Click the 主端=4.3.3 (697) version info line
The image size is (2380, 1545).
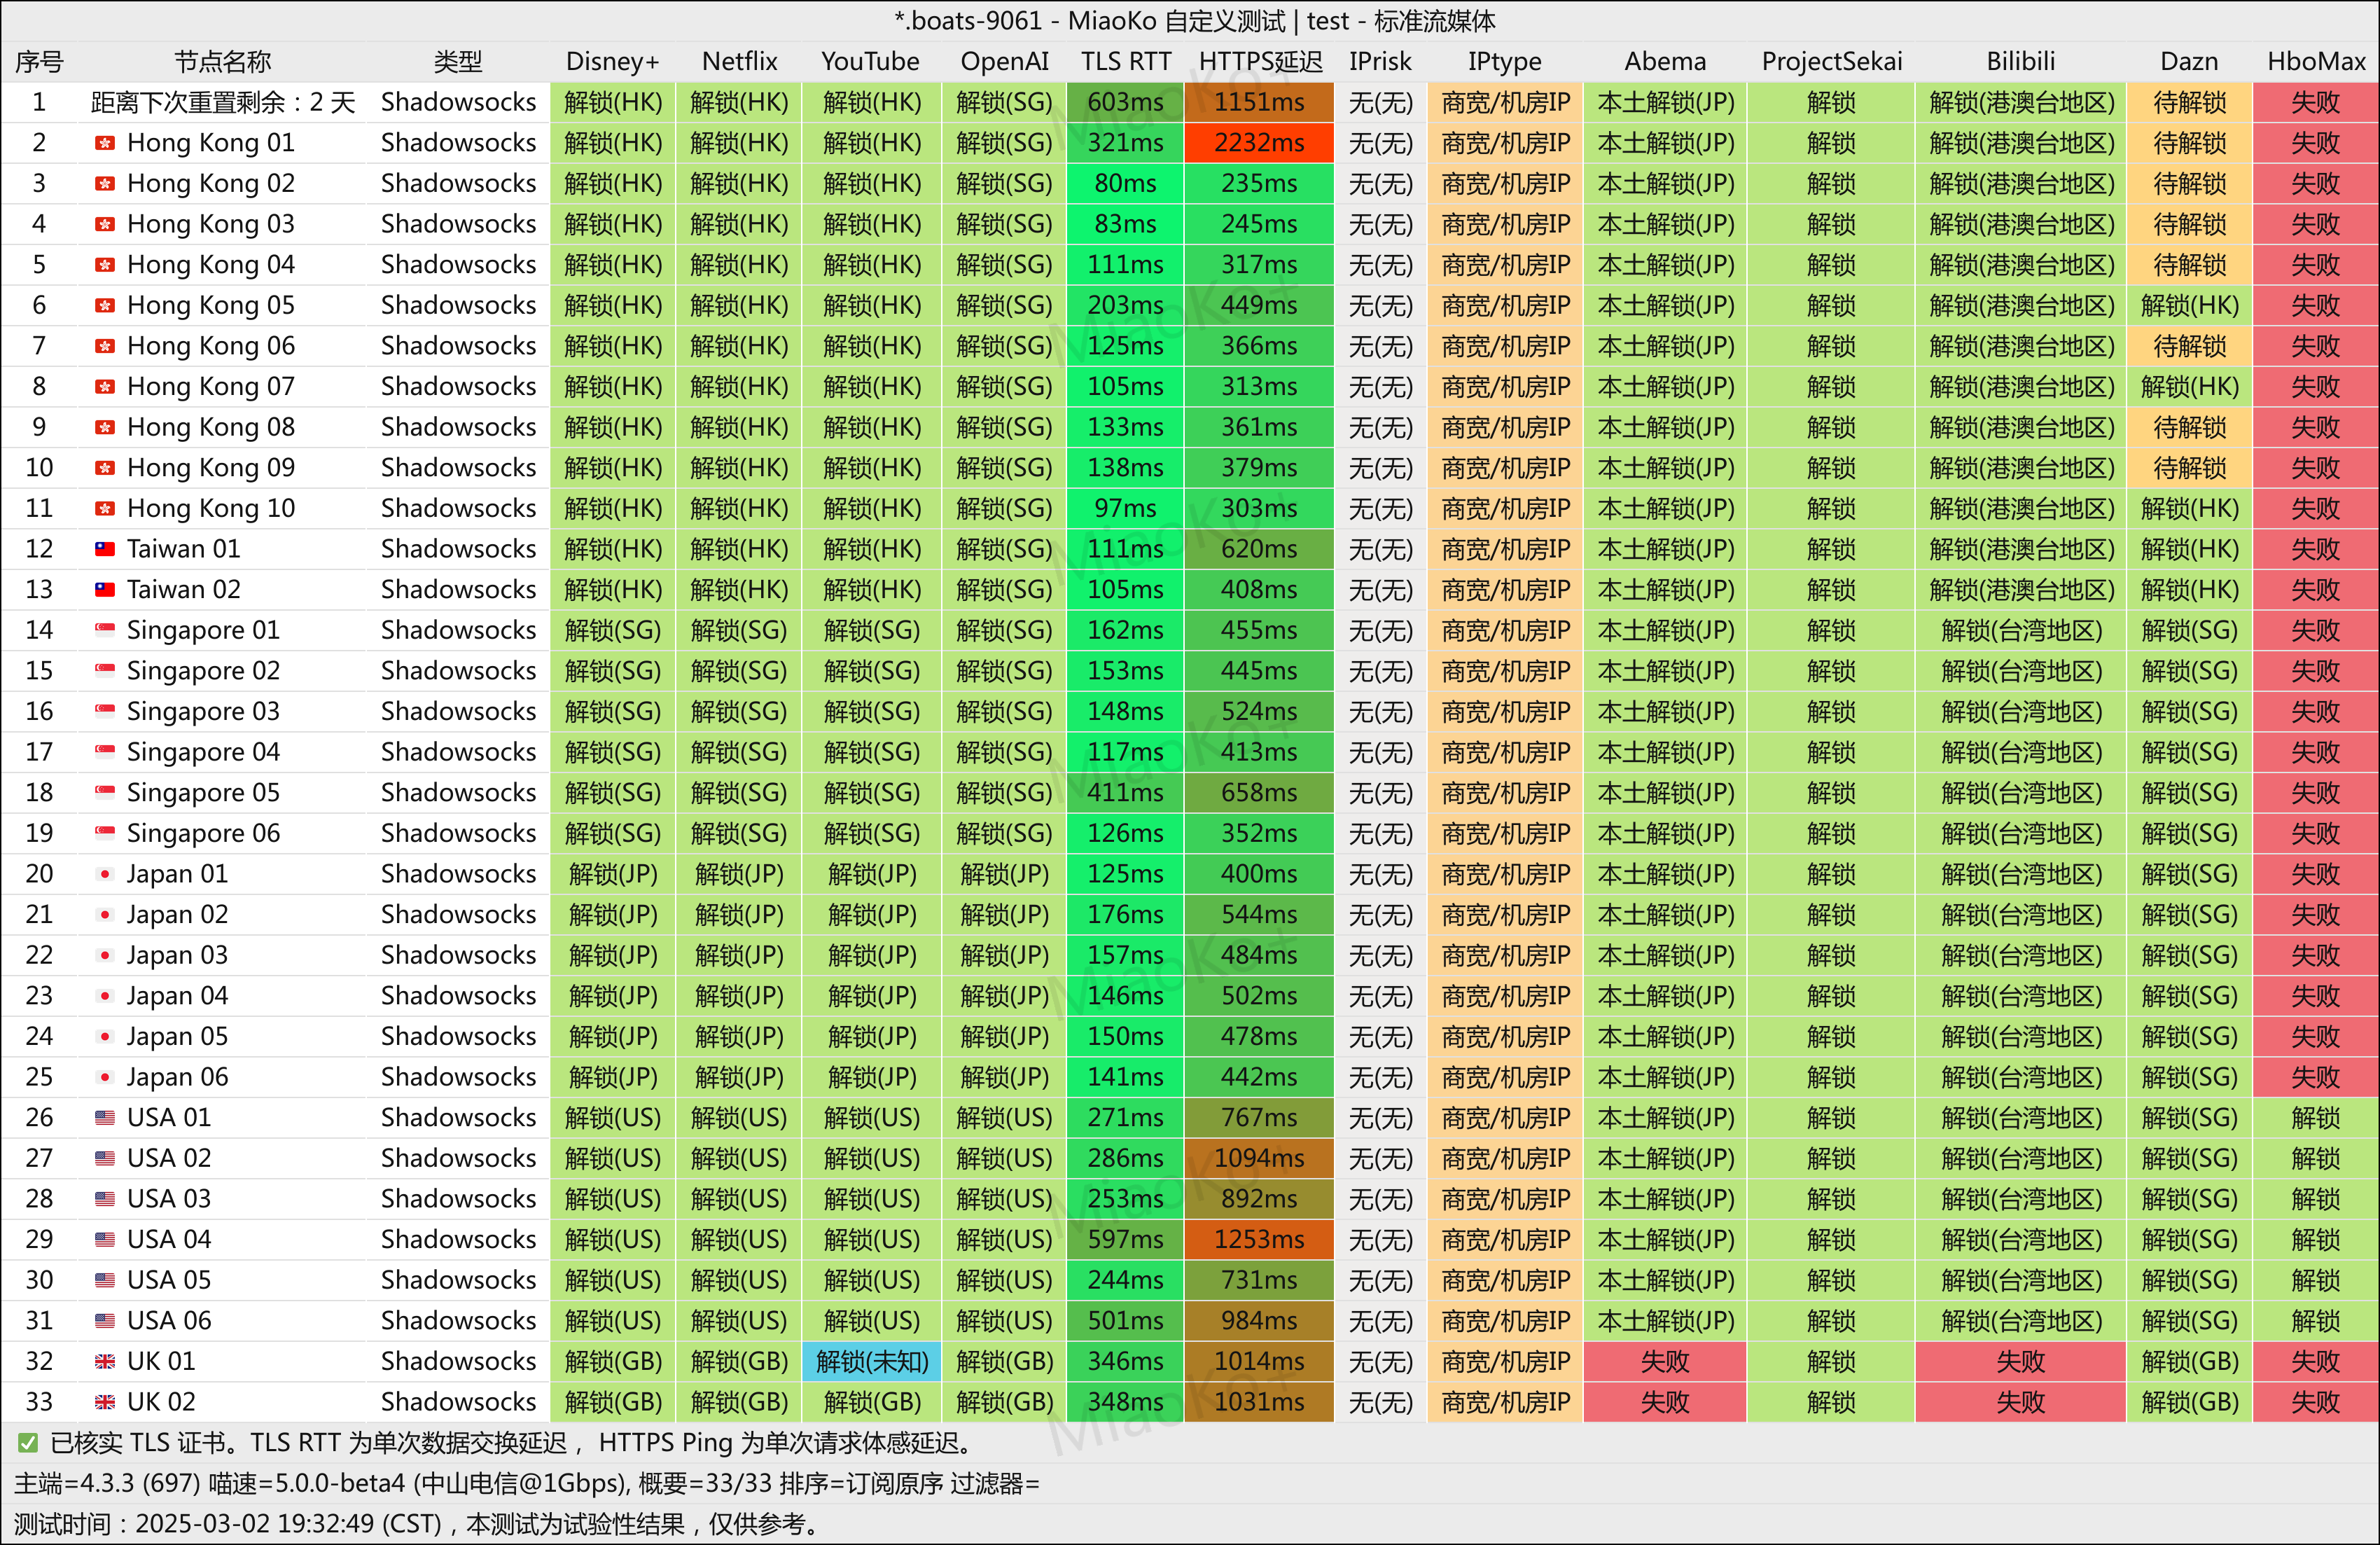click(x=526, y=1483)
